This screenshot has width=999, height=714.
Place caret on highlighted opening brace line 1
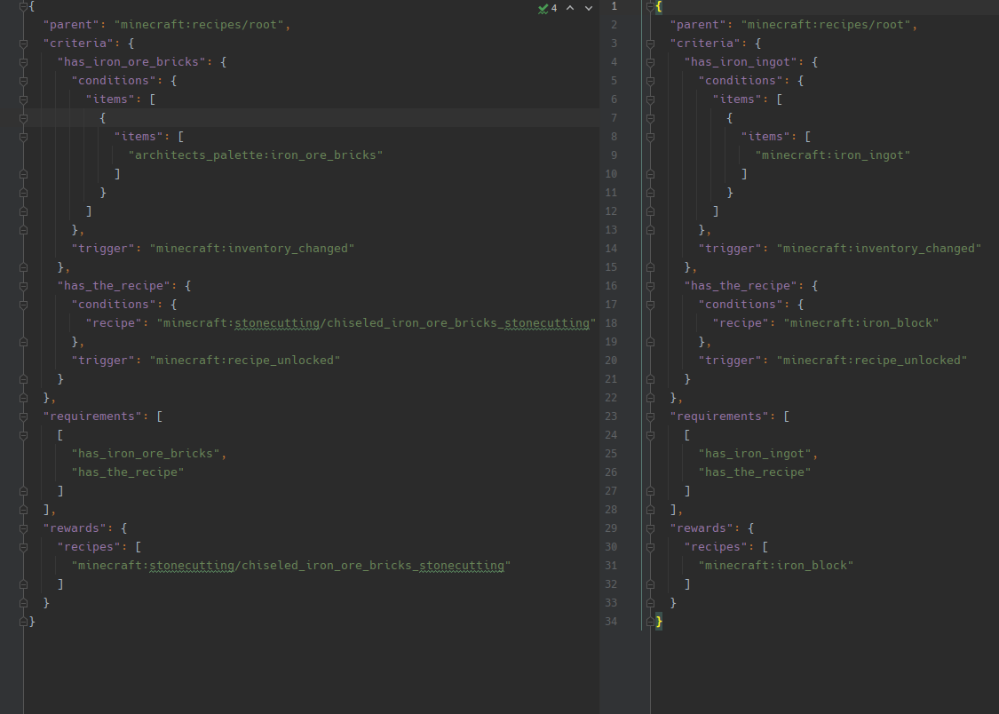pos(660,6)
